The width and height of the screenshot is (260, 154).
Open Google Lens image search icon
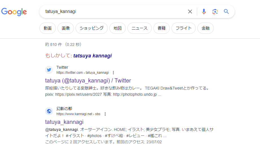[x=215, y=12]
